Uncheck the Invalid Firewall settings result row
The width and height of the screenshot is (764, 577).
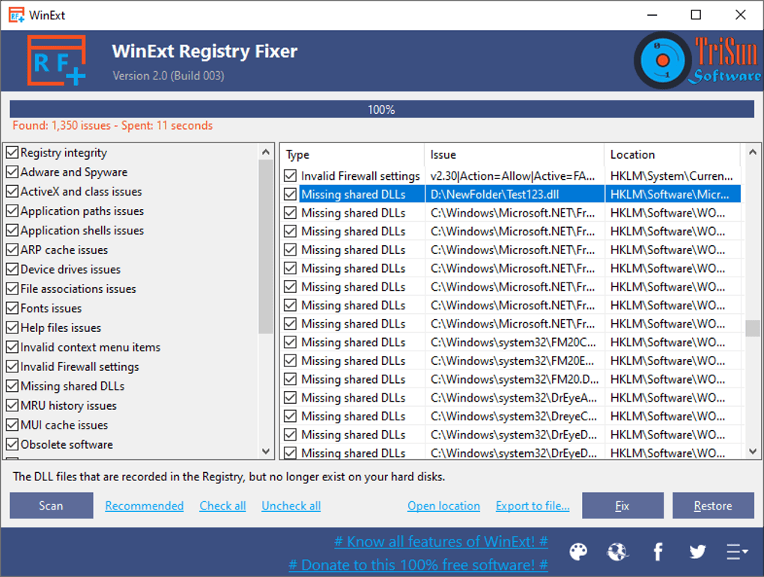(x=291, y=175)
